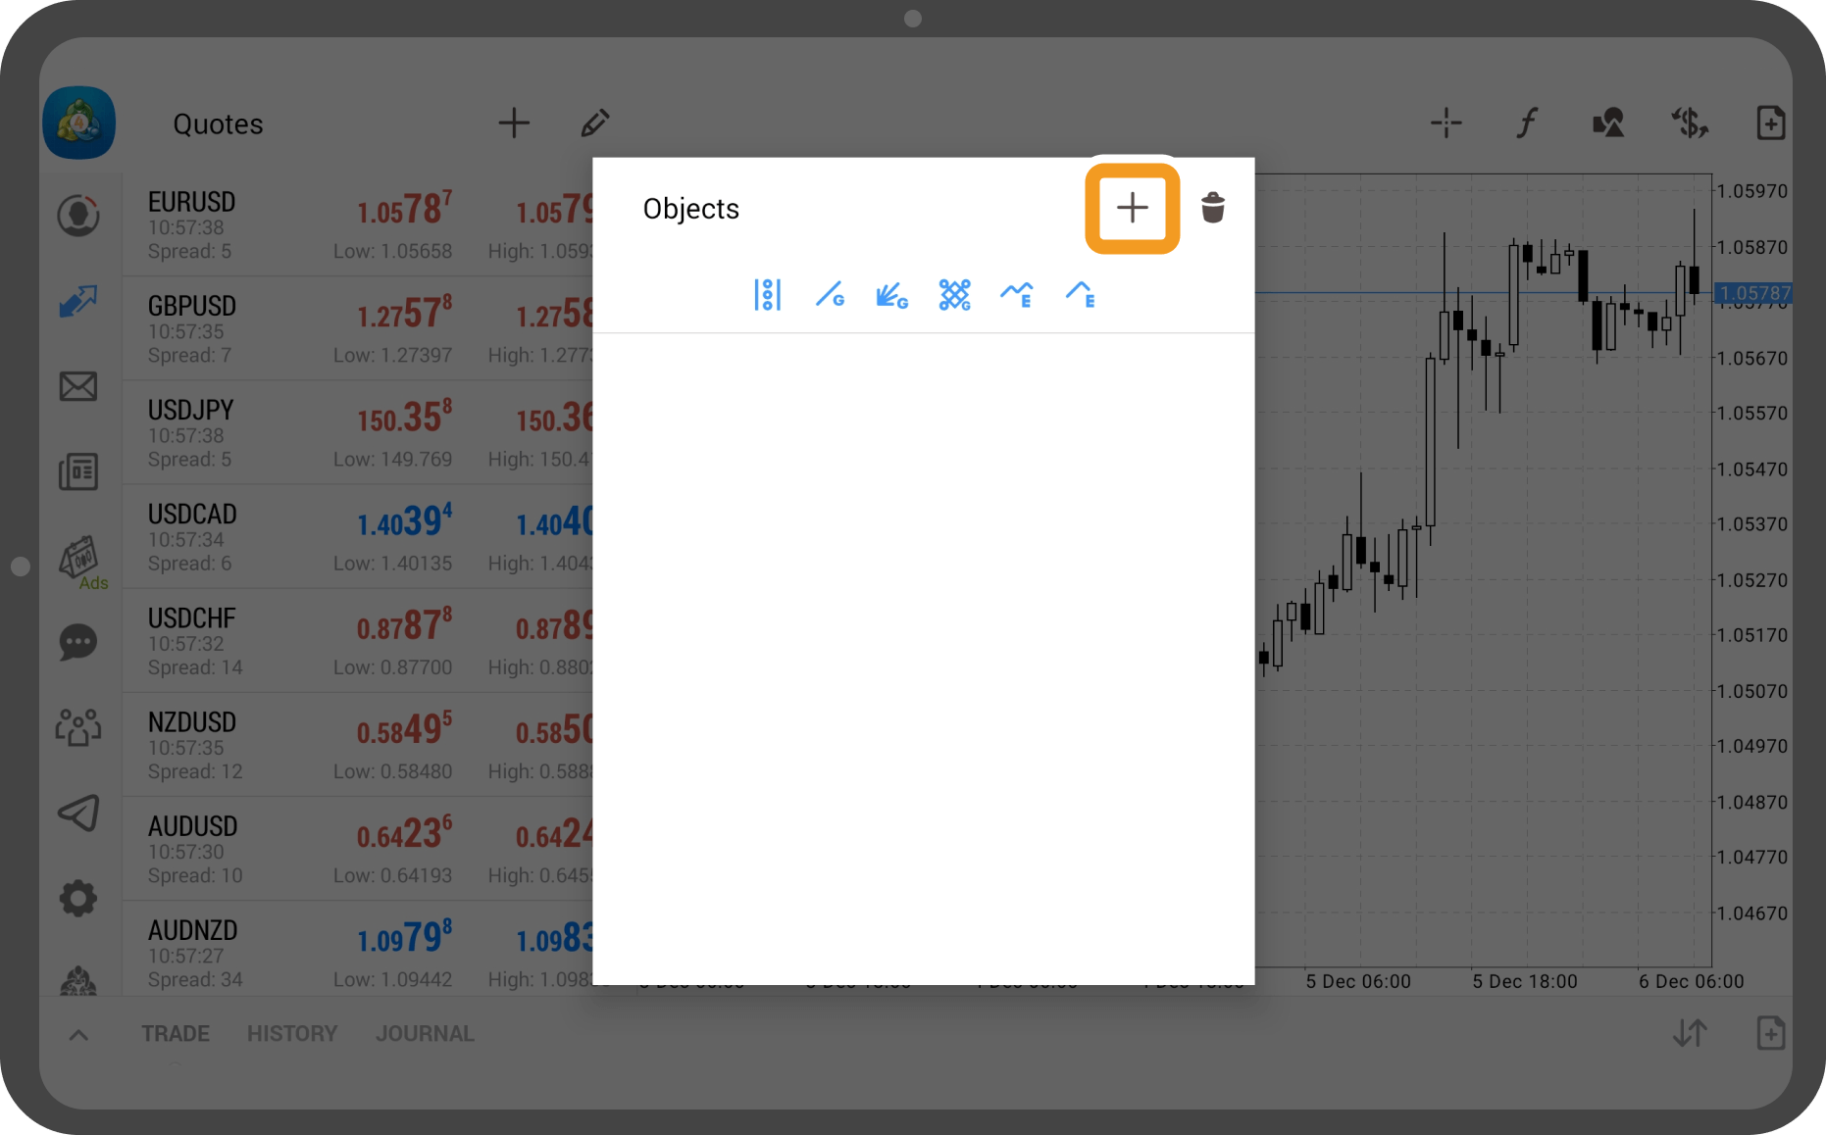The height and width of the screenshot is (1135, 1826).
Task: Choose the Elliott wave tool with zigzag line
Action: pyautogui.click(x=1016, y=294)
